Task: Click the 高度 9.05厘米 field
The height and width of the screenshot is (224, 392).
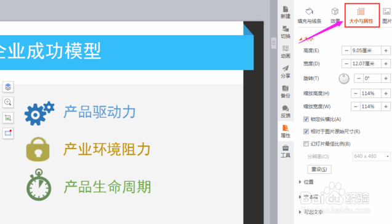Action: coord(366,51)
